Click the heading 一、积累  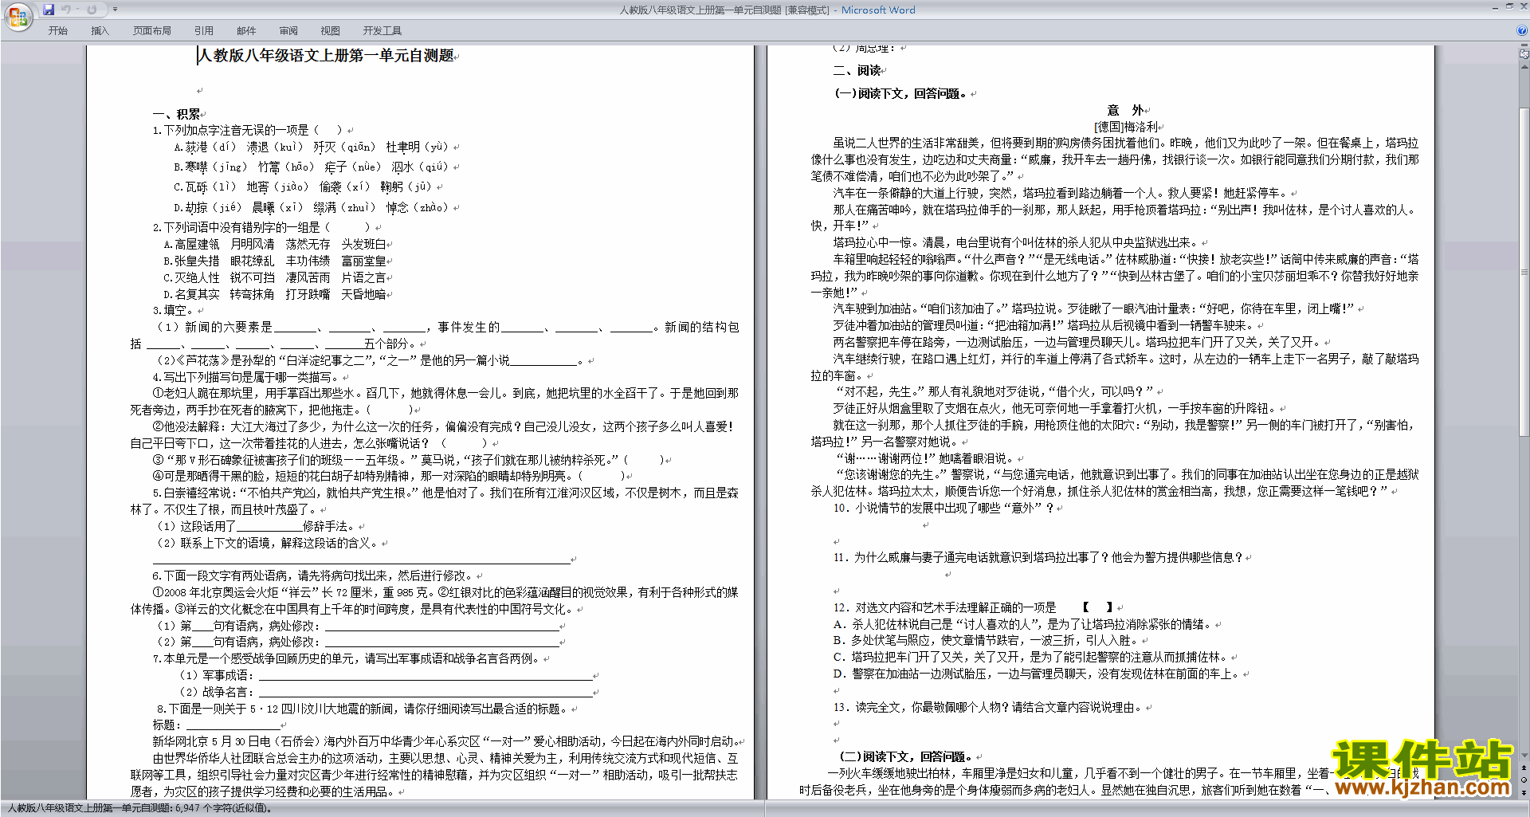click(x=176, y=114)
